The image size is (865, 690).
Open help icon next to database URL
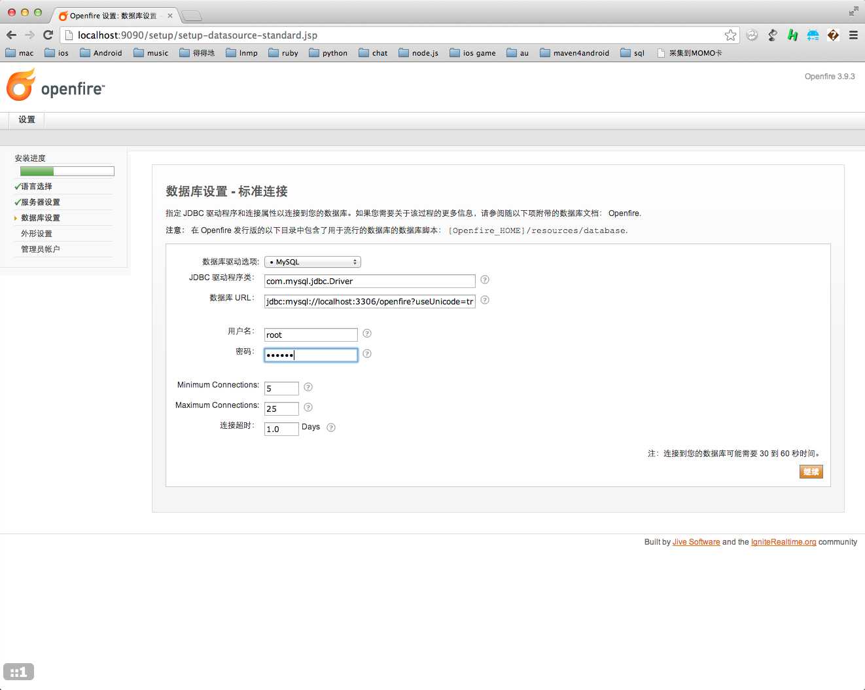point(485,300)
